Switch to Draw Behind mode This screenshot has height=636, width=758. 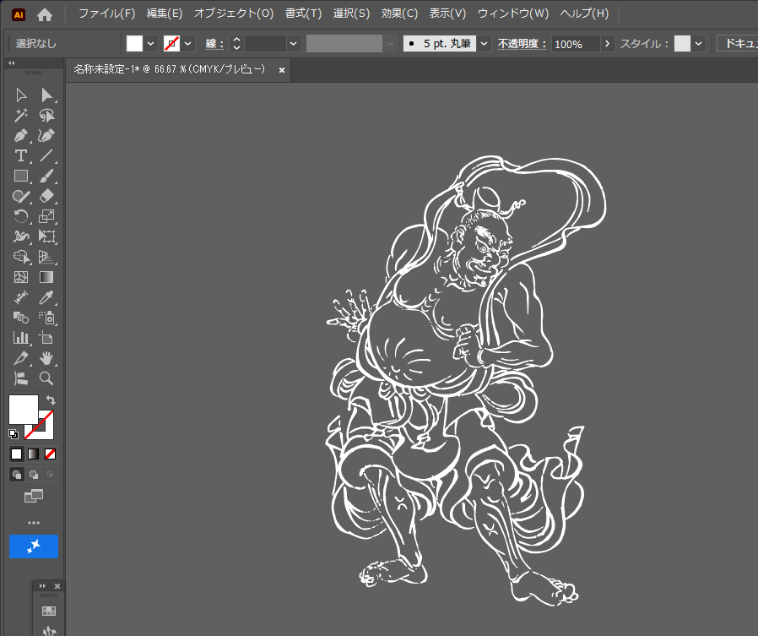click(x=34, y=475)
